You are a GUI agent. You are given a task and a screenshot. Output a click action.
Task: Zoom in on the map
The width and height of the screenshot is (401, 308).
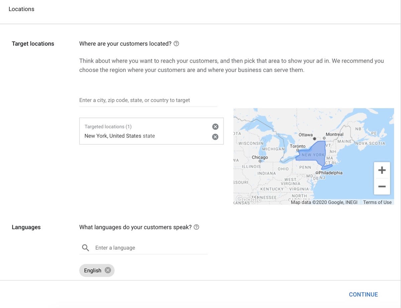(382, 170)
